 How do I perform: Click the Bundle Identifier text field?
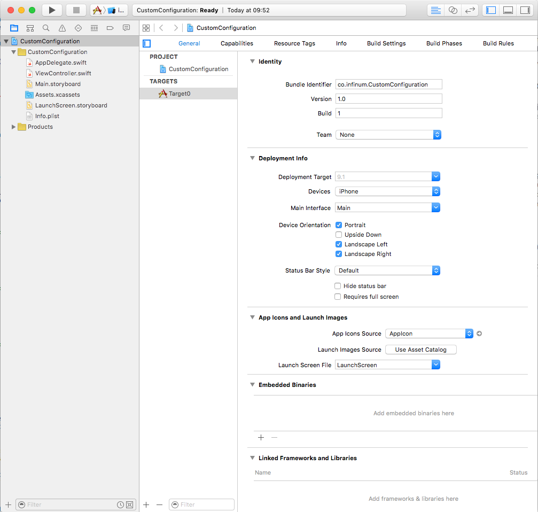pos(388,84)
